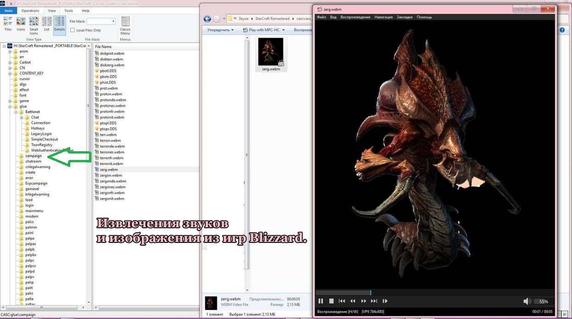Collapse the glue folder node

(x=10, y=106)
